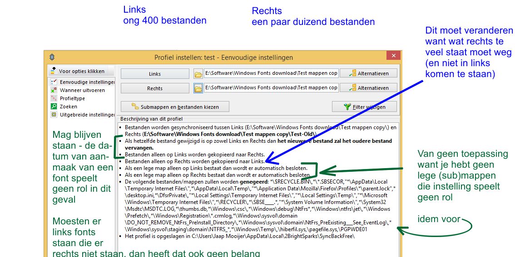
Task: Click into the Rechts path text field
Action: (x=271, y=87)
